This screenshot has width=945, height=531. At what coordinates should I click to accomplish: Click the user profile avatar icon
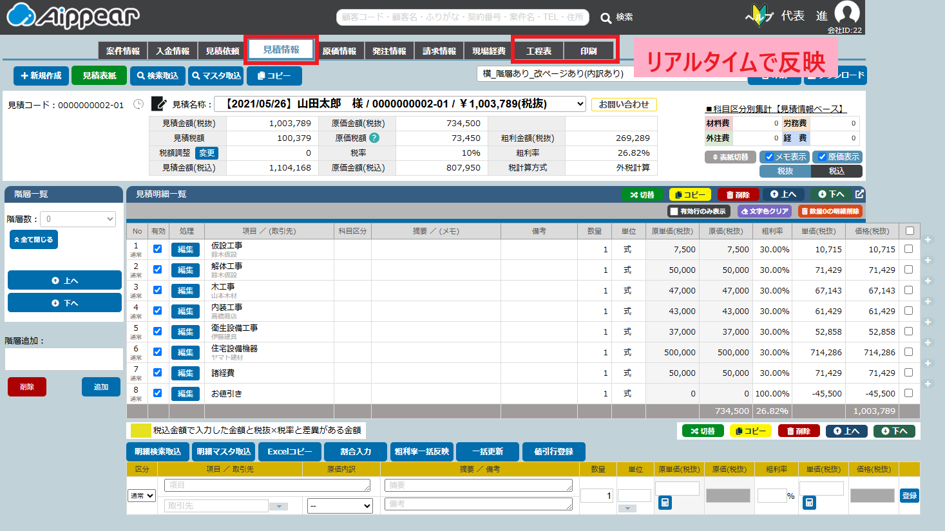[846, 13]
